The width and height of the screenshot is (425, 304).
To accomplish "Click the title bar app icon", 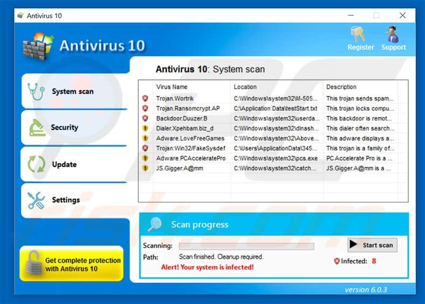I will click(x=20, y=16).
